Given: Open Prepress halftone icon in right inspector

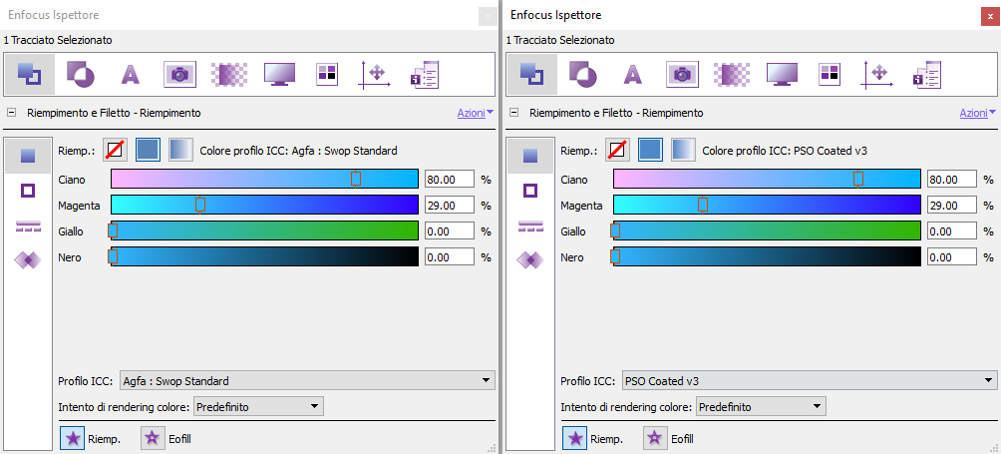Looking at the screenshot, I should (x=732, y=74).
